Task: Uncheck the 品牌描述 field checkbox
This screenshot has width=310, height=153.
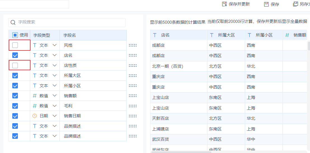Action: [x=15, y=136]
